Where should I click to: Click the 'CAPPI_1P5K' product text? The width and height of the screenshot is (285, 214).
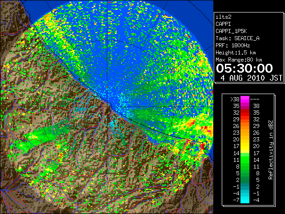point(231,31)
